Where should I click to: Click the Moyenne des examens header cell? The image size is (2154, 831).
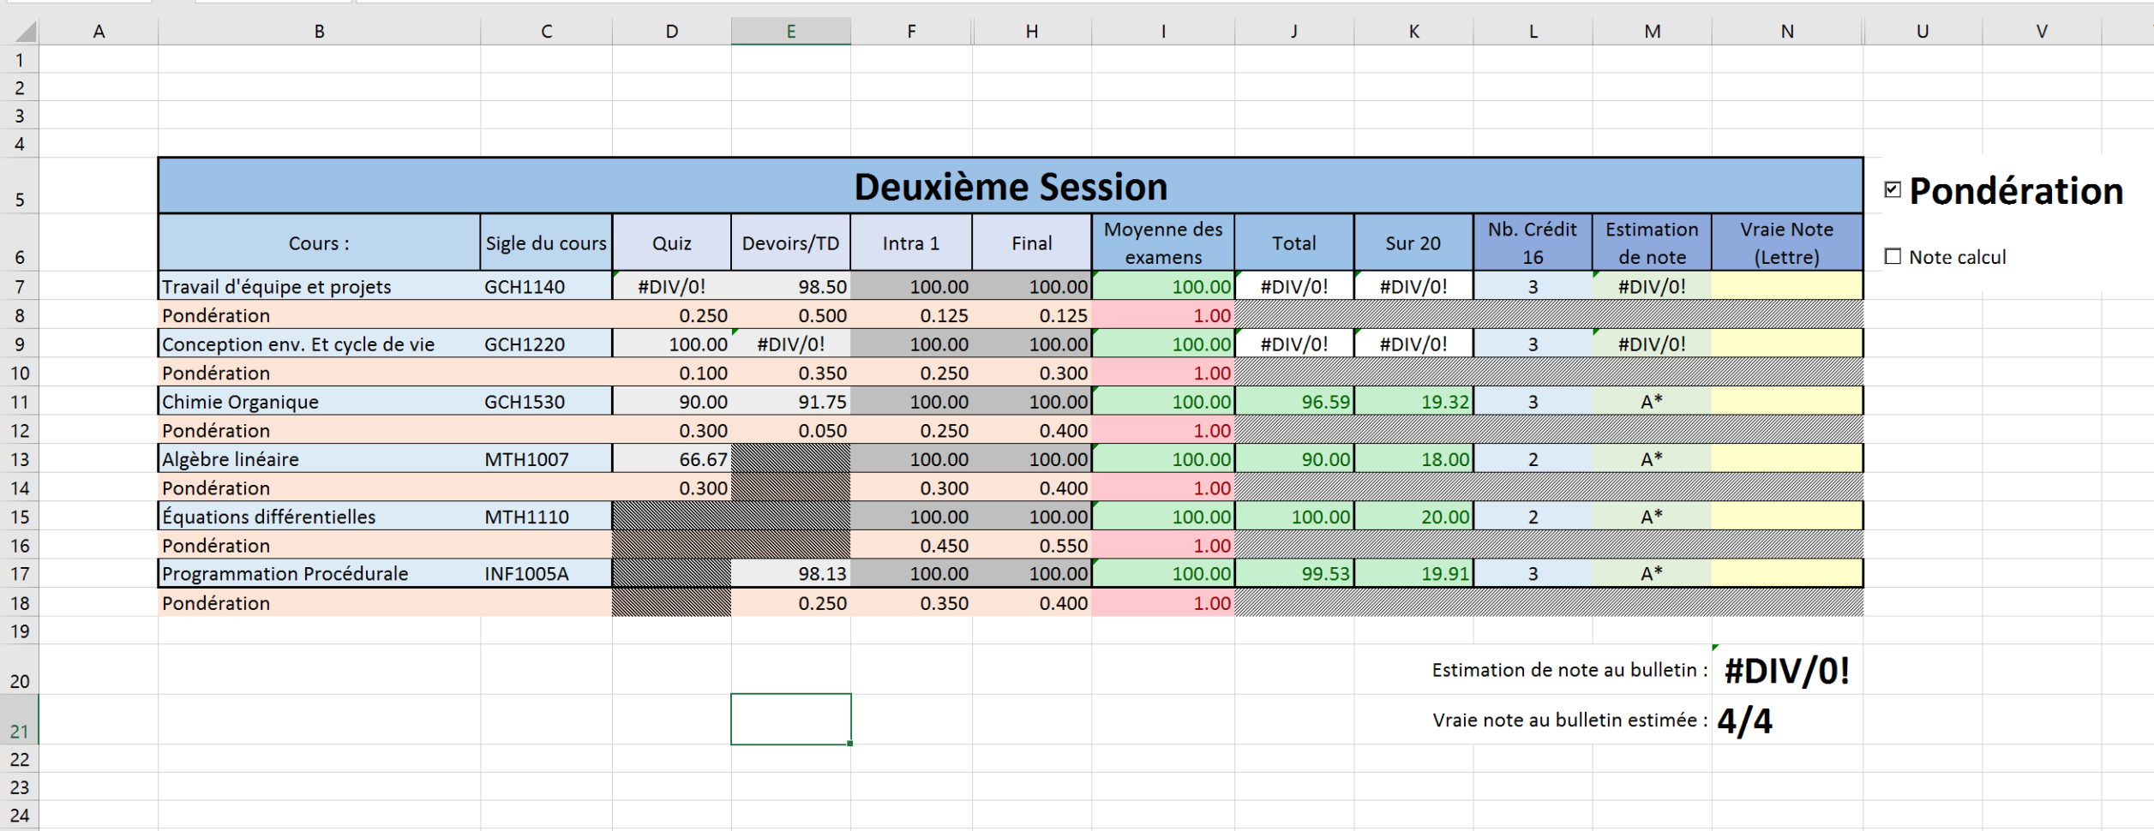1162,243
